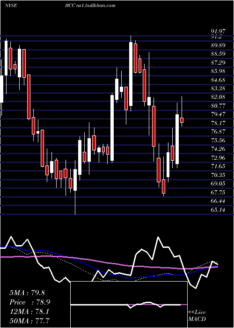
Task: Click the 66.44 price axis label
Action: coord(218,201)
